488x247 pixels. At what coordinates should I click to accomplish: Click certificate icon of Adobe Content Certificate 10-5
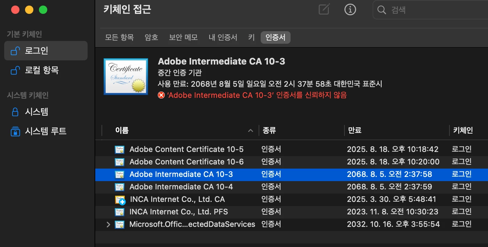[120, 150]
